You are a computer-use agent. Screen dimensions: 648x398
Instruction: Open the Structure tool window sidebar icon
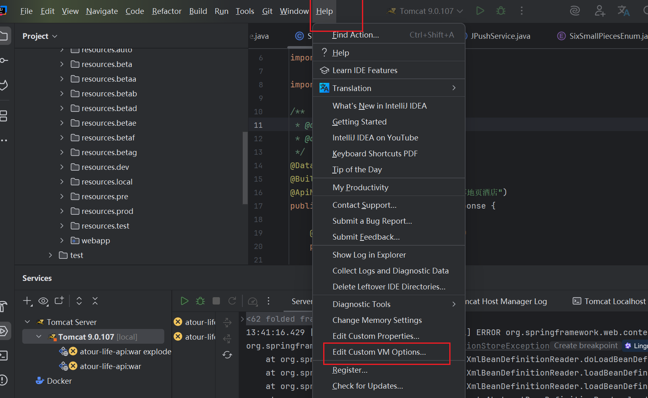tap(4, 116)
